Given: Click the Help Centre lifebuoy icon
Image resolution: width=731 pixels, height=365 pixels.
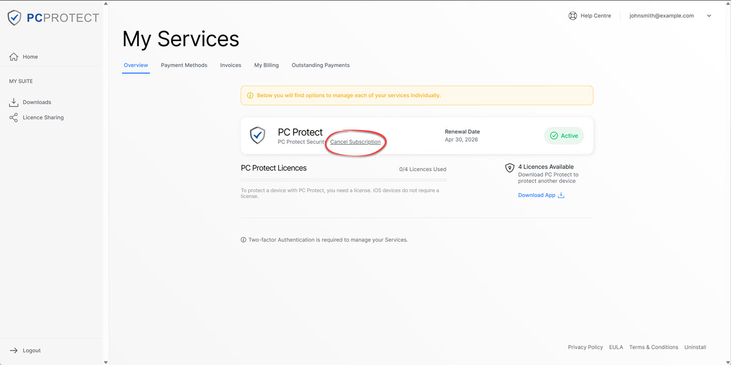Looking at the screenshot, I should click(x=572, y=16).
